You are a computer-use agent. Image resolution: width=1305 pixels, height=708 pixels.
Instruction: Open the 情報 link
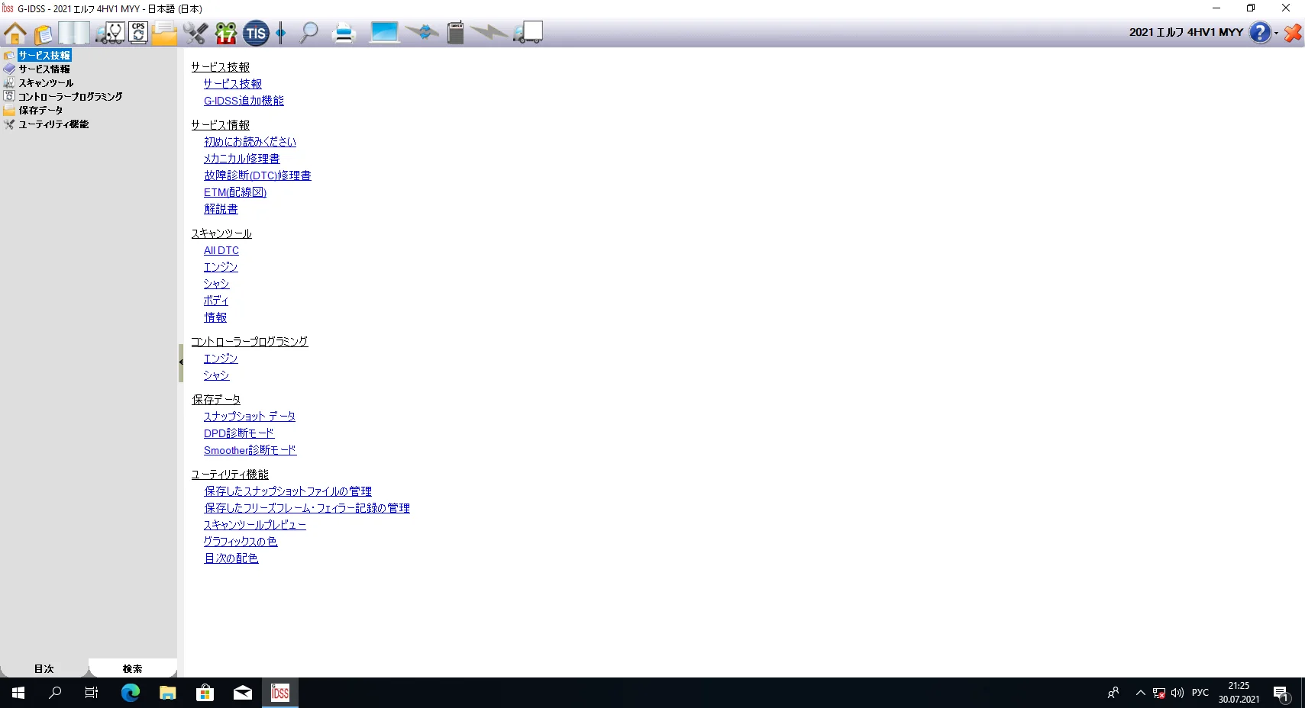[x=215, y=317]
